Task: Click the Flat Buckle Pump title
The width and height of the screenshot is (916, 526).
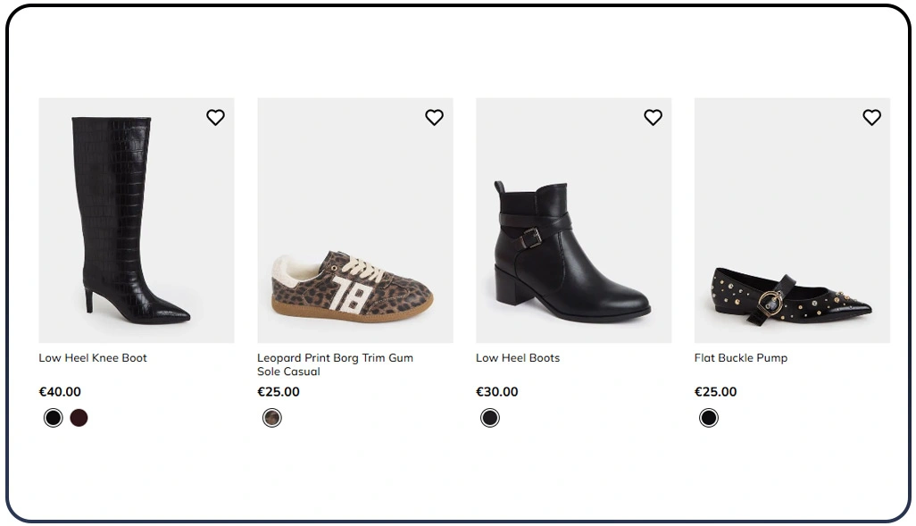Action: tap(741, 357)
